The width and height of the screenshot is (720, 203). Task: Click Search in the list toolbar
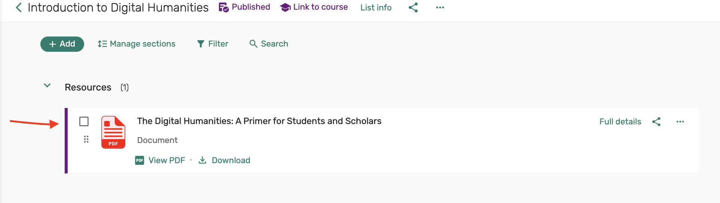point(269,44)
